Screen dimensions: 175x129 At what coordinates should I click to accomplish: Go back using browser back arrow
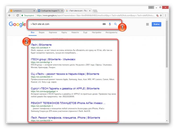click(x=10, y=15)
